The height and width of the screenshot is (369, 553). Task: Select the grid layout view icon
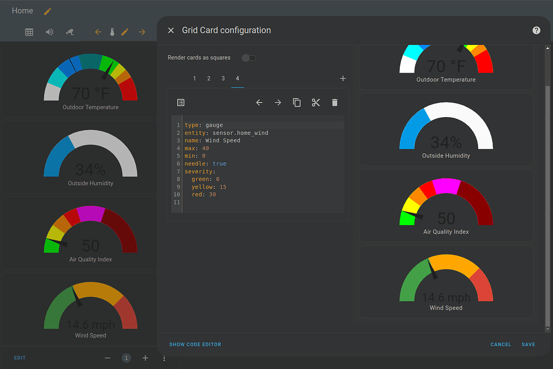point(29,32)
